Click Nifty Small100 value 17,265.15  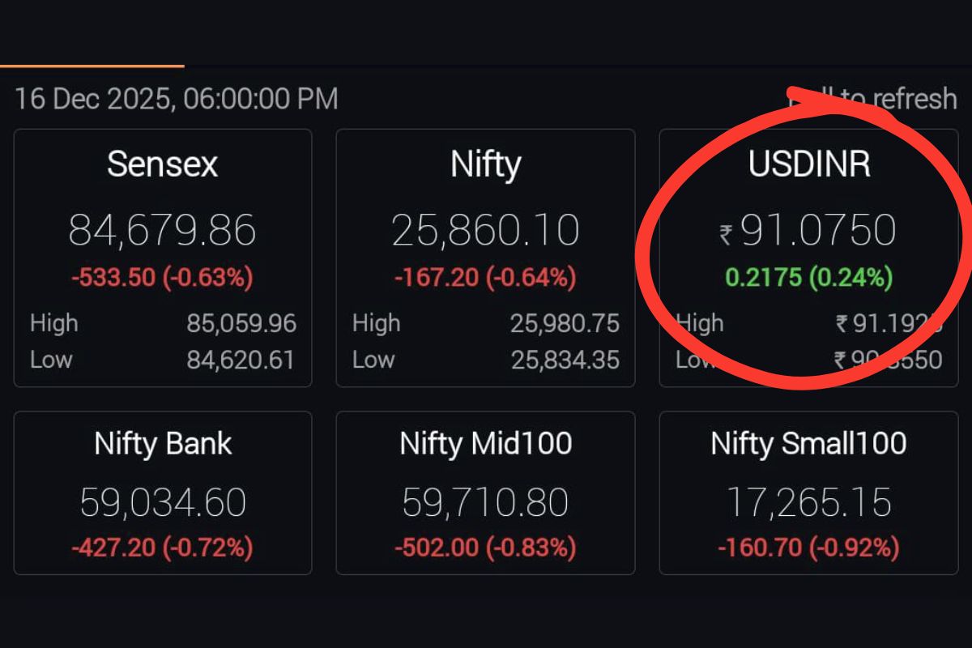(808, 502)
